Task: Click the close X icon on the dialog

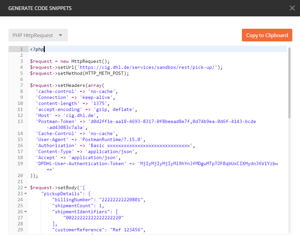Action: coord(292,8)
